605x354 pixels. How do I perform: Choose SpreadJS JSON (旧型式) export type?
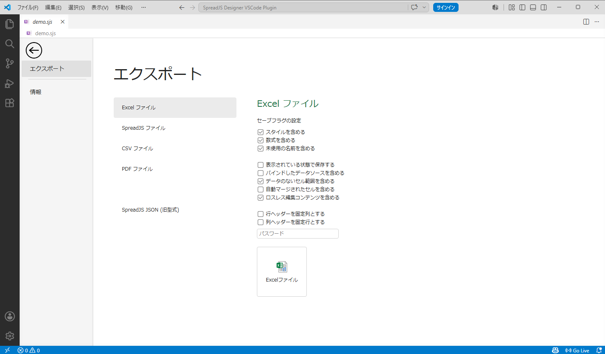click(x=175, y=210)
